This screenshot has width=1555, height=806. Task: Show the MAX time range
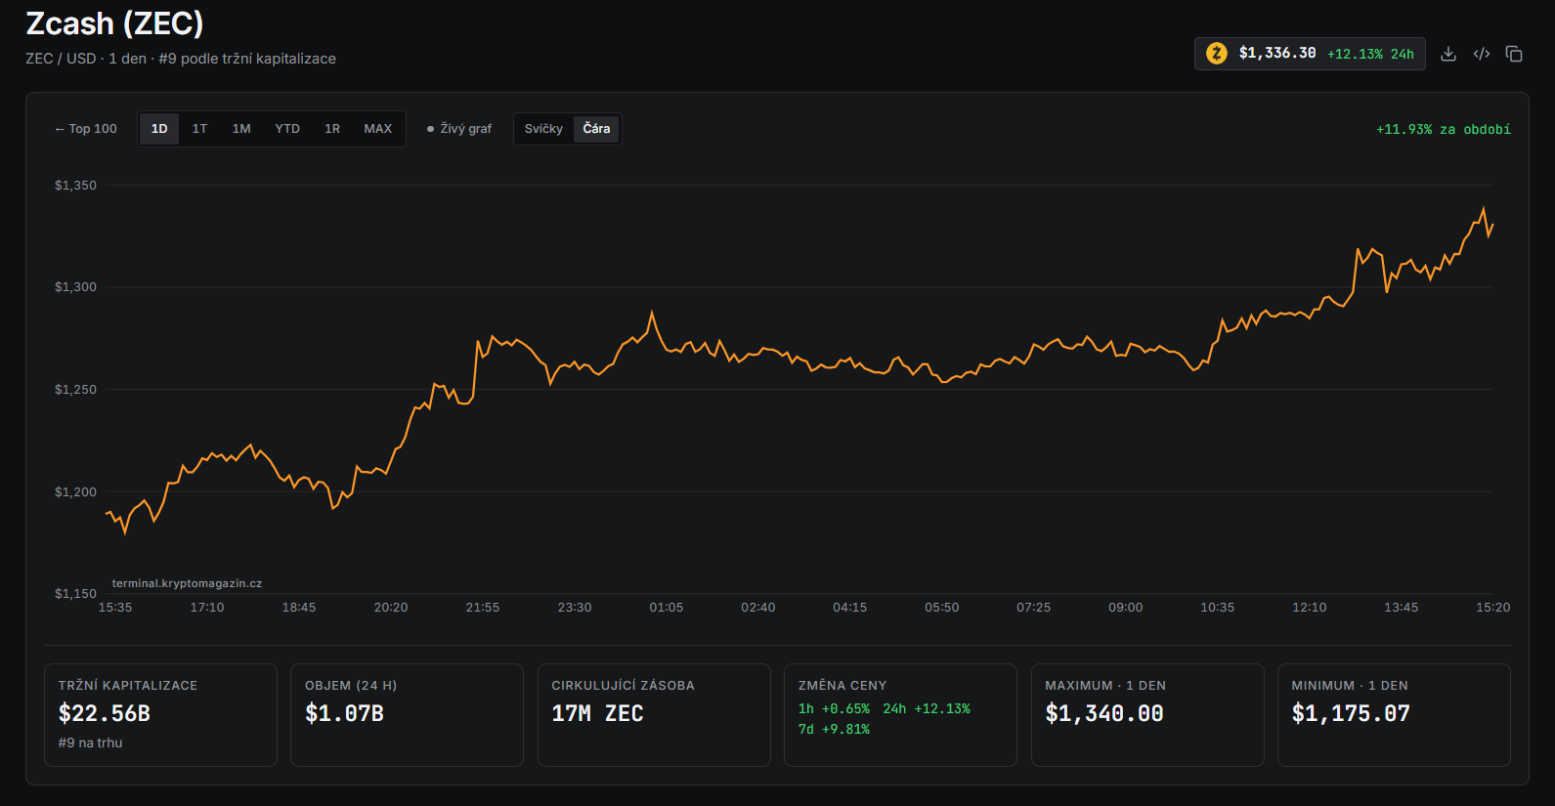click(378, 129)
